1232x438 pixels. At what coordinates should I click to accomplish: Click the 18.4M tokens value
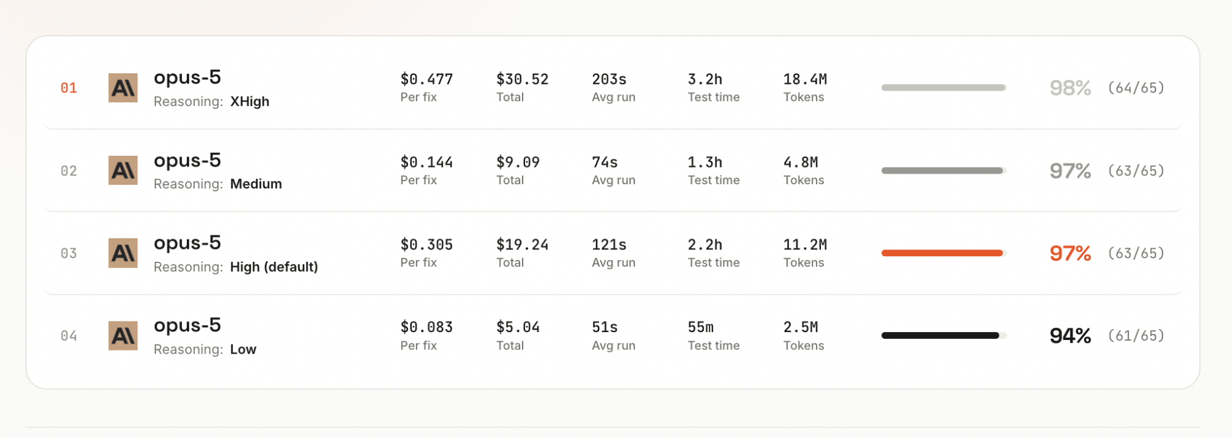[x=805, y=79]
